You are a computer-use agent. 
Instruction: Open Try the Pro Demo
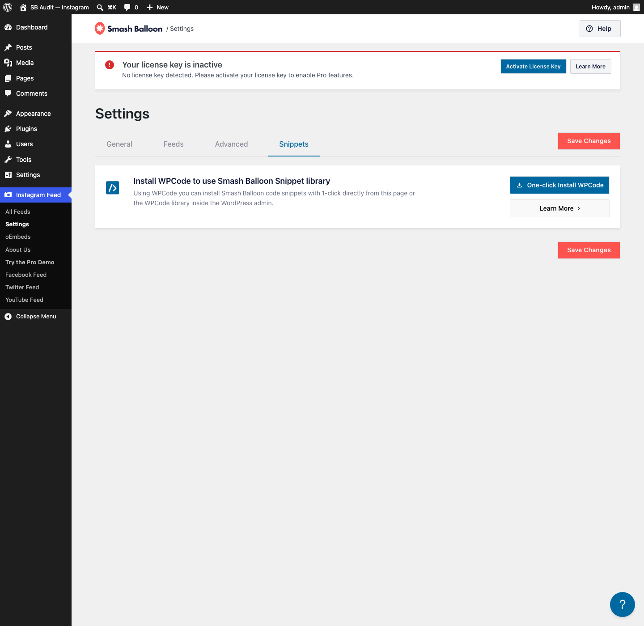(x=30, y=262)
